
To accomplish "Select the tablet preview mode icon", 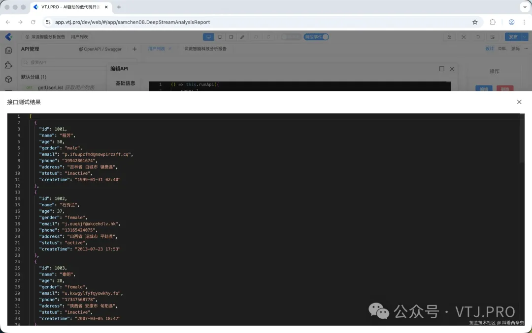I will point(220,37).
